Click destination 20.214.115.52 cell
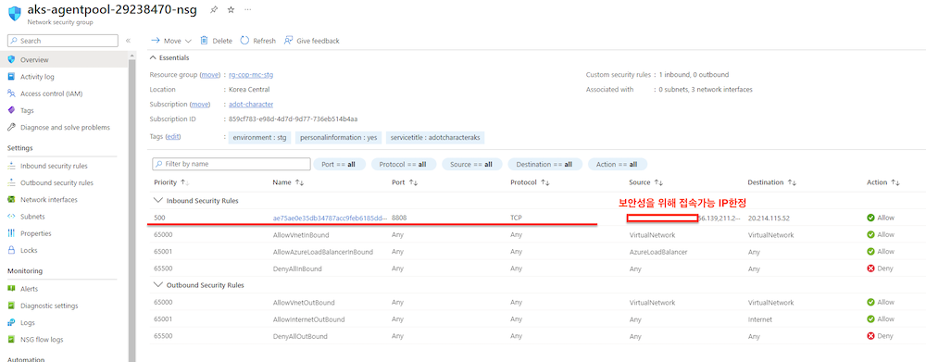Viewport: 926px width, 362px height. pos(769,218)
